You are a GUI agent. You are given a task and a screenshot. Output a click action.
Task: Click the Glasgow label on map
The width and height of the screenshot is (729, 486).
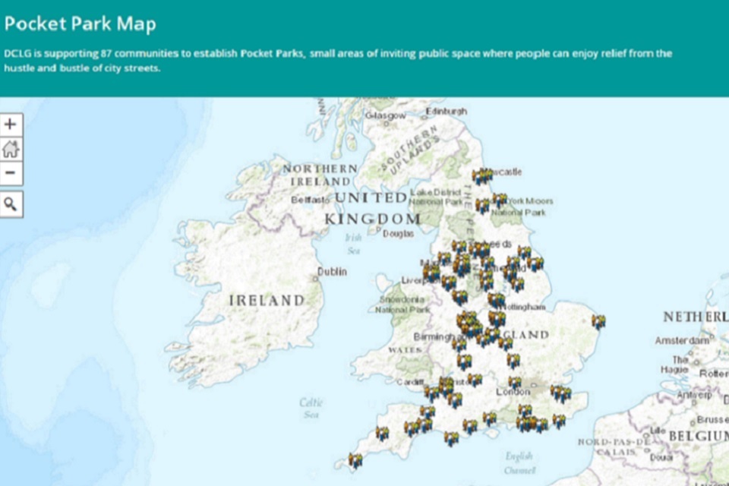click(x=385, y=115)
